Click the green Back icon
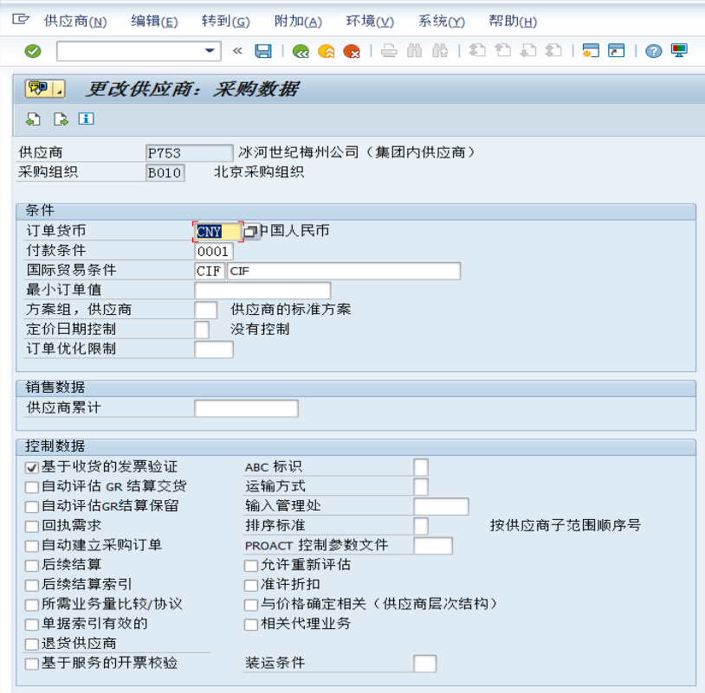This screenshot has width=705, height=693. (301, 51)
